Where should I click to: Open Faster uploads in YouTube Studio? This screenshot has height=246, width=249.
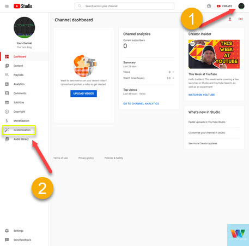click(x=207, y=122)
